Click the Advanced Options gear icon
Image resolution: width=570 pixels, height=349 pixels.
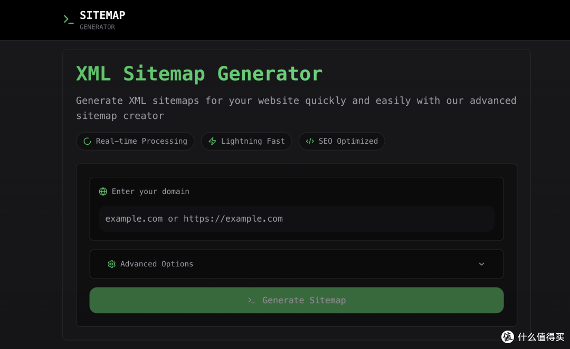click(111, 264)
